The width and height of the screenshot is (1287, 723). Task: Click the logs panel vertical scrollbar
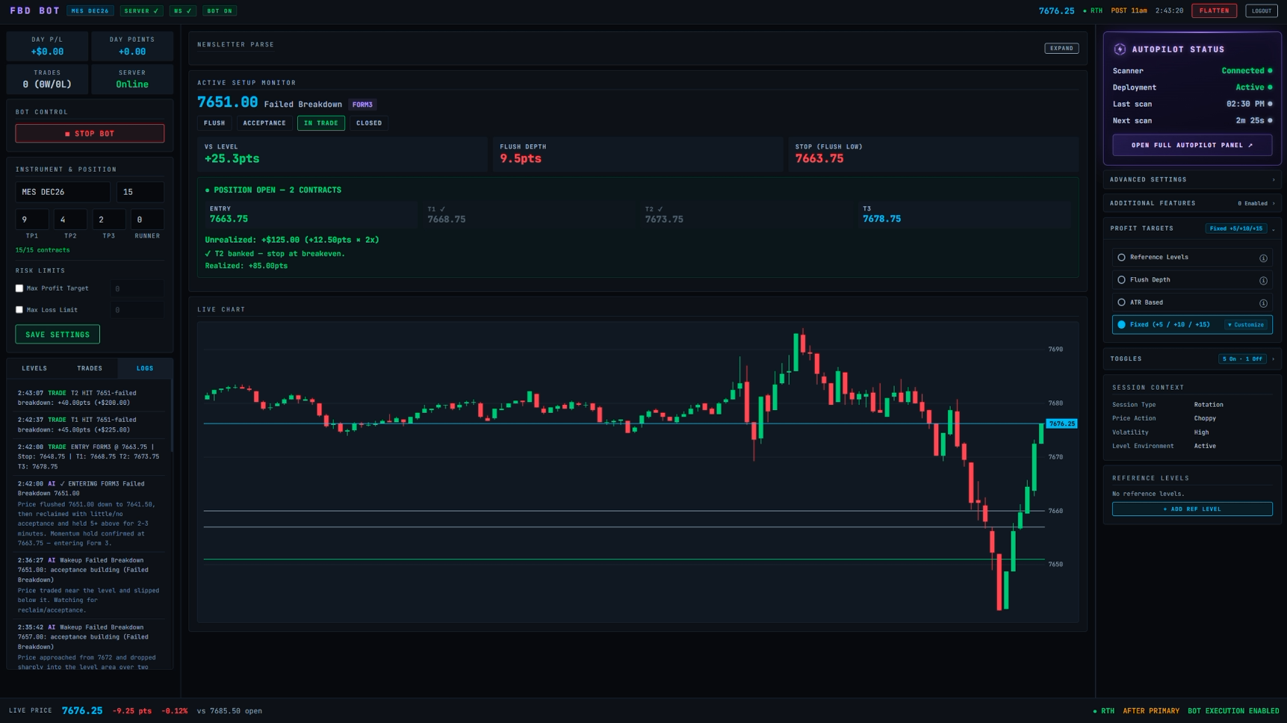[x=172, y=416]
